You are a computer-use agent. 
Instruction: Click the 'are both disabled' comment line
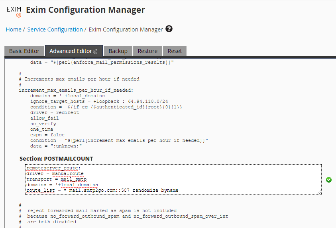pos(47,222)
